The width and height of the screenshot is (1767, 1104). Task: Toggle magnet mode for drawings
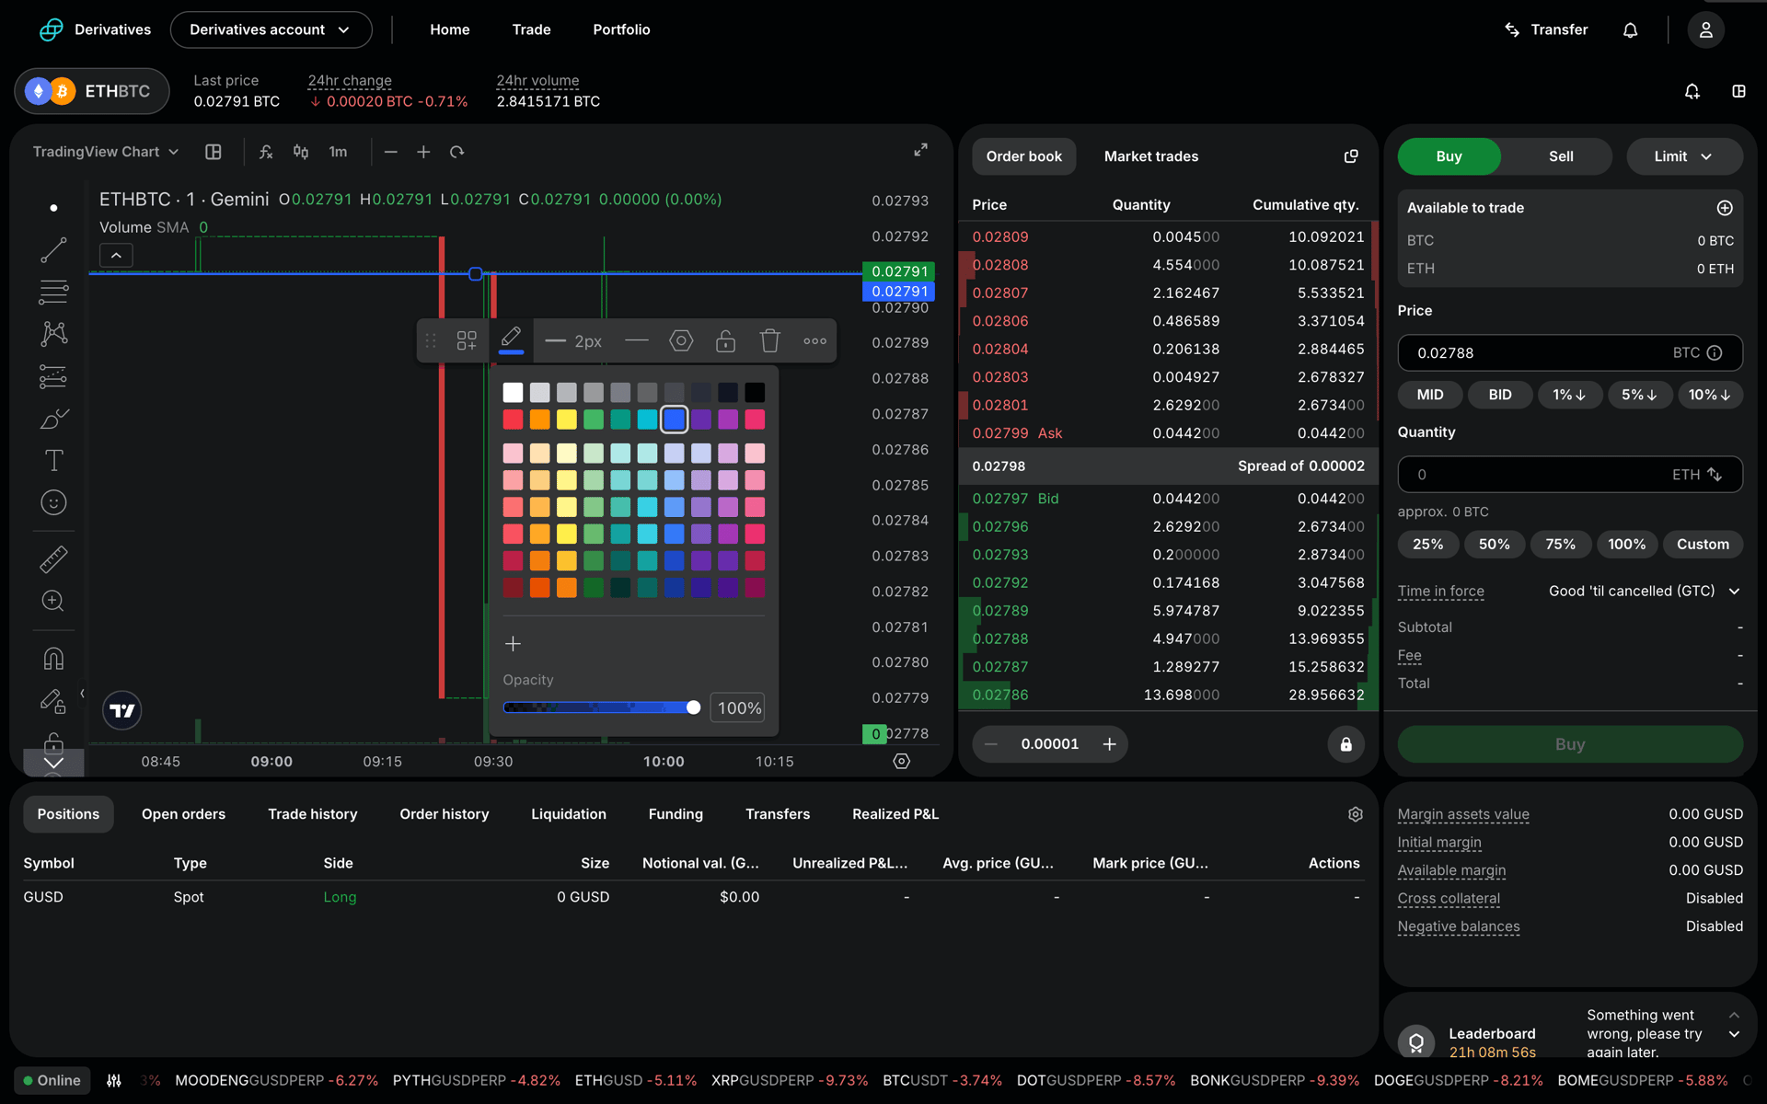[53, 659]
